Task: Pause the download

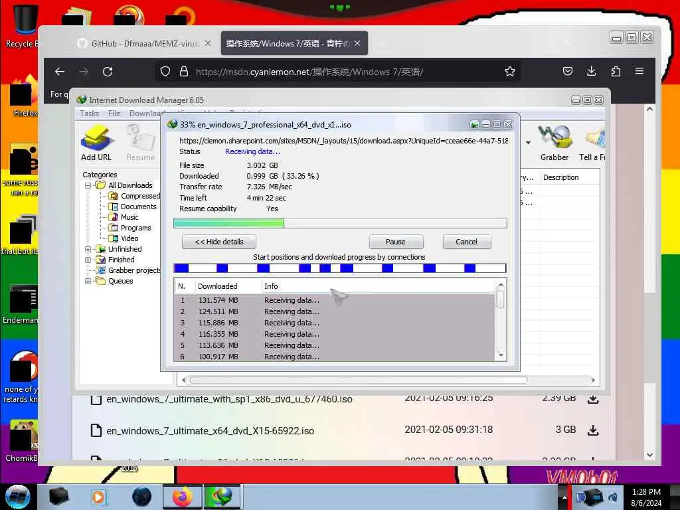Action: [x=396, y=242]
